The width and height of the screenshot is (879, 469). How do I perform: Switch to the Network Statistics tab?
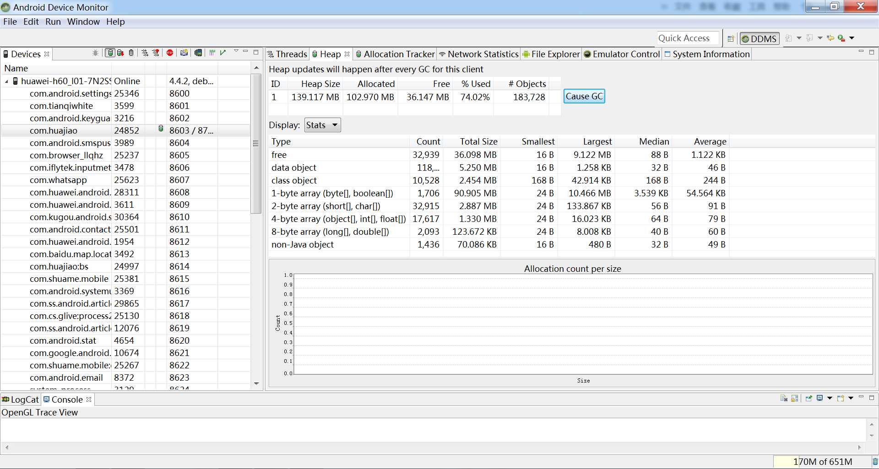479,54
